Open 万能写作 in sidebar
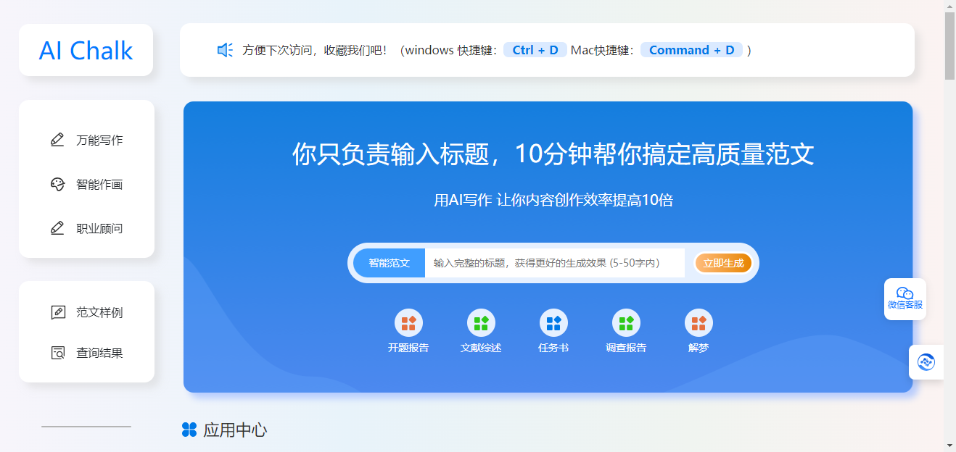This screenshot has width=956, height=452. pos(86,140)
